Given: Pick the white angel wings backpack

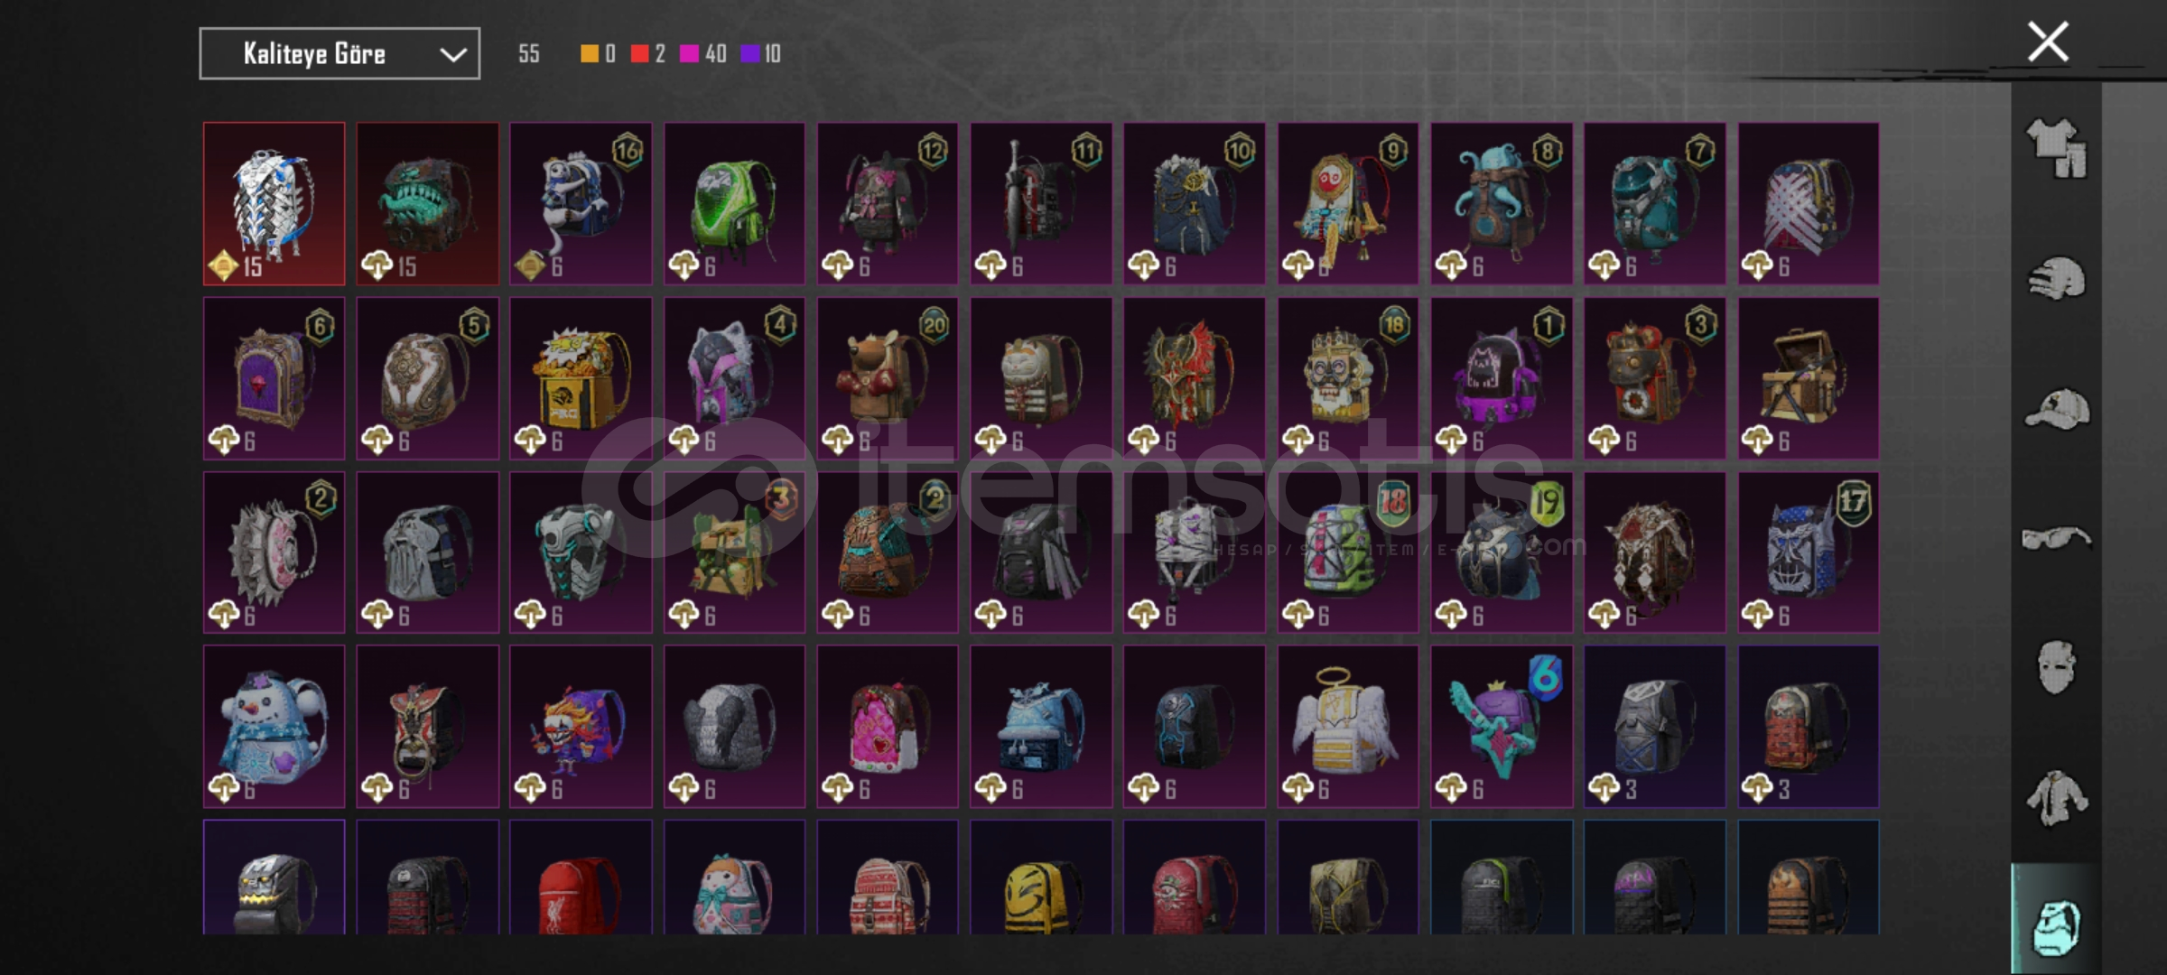Looking at the screenshot, I should point(1348,726).
